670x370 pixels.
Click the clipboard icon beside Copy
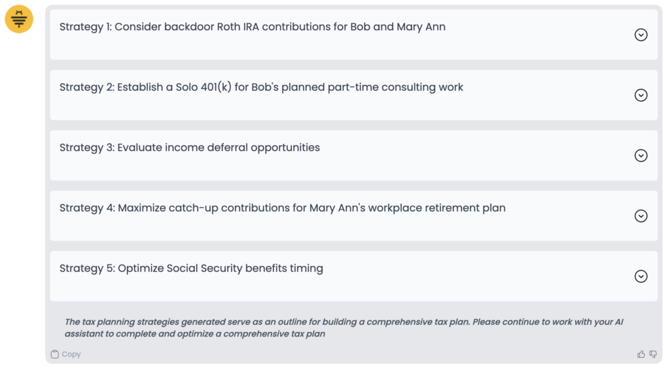click(55, 354)
